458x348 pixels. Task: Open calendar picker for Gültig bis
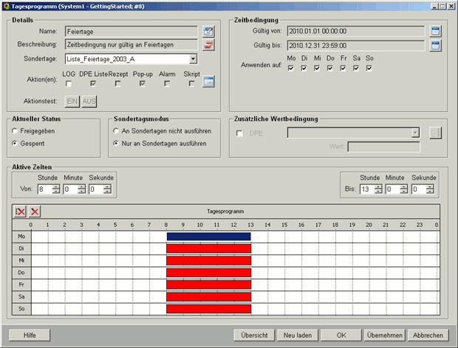[436, 46]
